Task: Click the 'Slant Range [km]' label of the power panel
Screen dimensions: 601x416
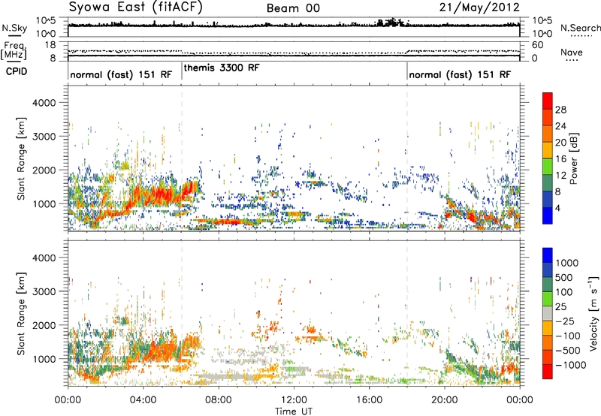Action: click(21, 158)
